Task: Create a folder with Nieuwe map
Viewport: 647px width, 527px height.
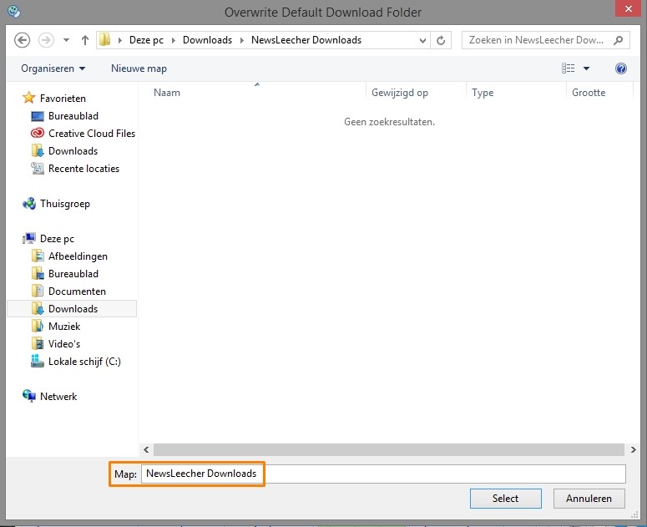Action: [139, 68]
